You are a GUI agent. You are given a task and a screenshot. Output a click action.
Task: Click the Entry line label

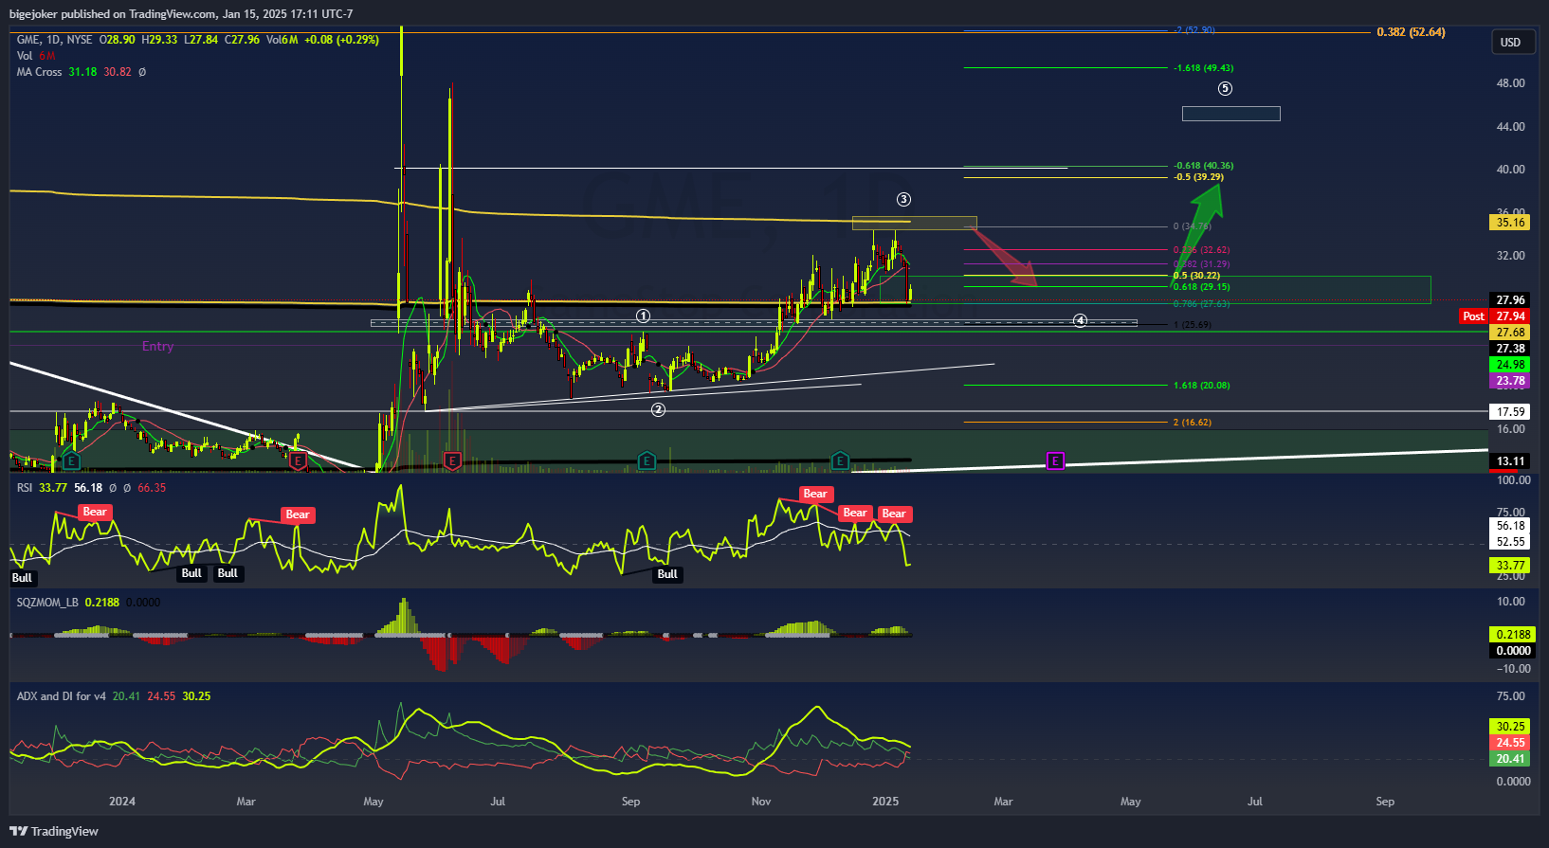click(157, 347)
